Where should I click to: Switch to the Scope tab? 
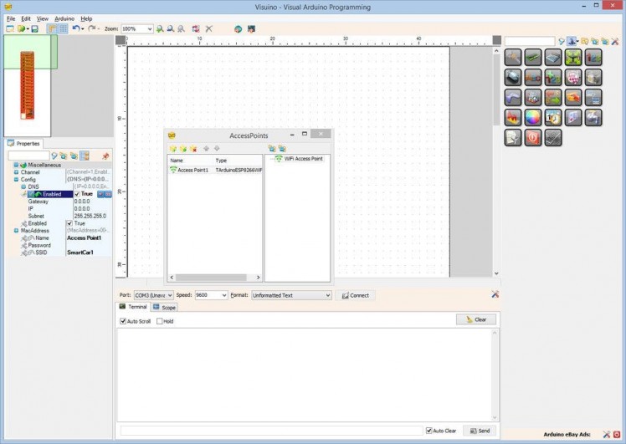click(x=164, y=308)
